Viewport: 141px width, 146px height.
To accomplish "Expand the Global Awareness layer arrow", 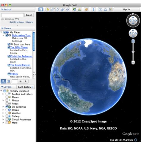I will [3, 119].
